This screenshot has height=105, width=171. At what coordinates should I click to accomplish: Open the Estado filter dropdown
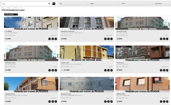pyautogui.click(x=104, y=4)
